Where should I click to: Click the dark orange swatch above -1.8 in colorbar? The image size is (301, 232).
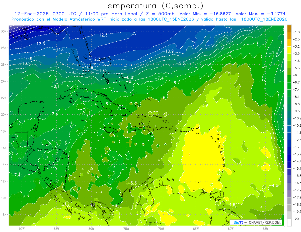[x=289, y=29]
